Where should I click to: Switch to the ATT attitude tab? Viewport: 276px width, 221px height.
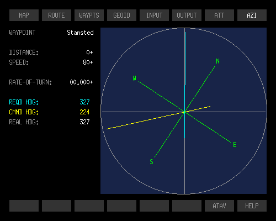(x=219, y=15)
